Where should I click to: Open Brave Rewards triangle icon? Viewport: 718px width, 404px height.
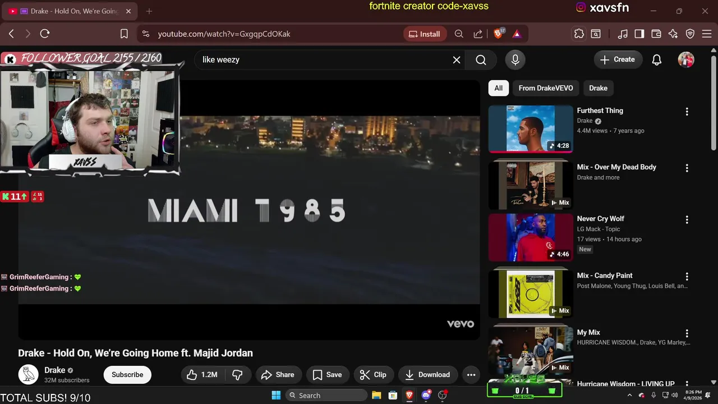(517, 34)
